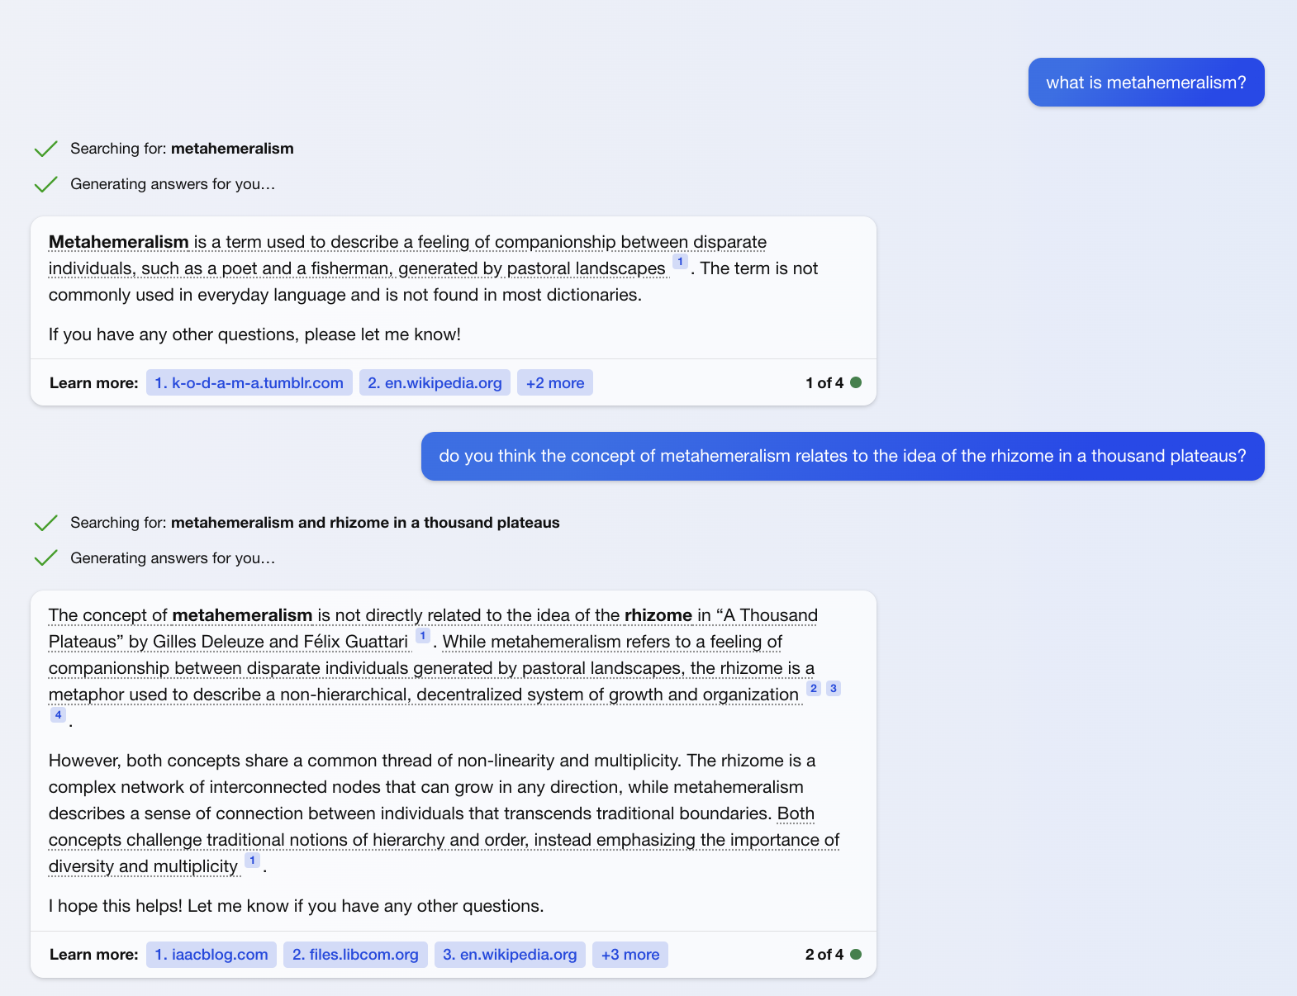
Task: Open en.wikipedia.org source in second answer
Action: click(x=510, y=955)
